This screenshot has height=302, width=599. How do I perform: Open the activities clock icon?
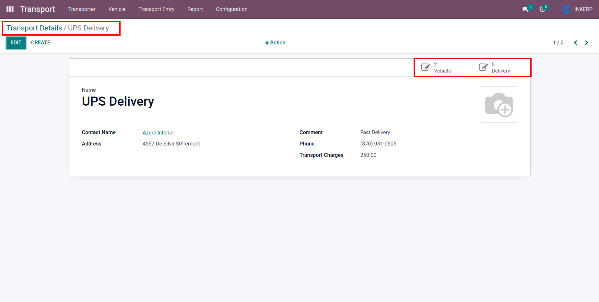[x=542, y=9]
